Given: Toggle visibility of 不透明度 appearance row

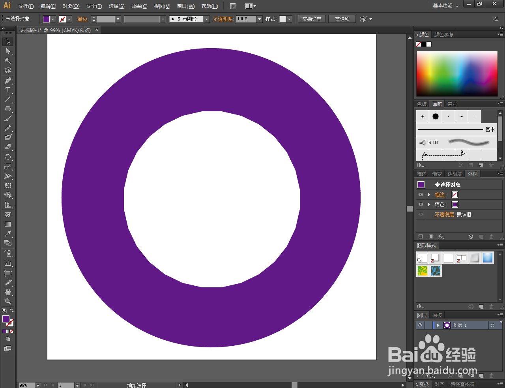Looking at the screenshot, I should pyautogui.click(x=421, y=214).
